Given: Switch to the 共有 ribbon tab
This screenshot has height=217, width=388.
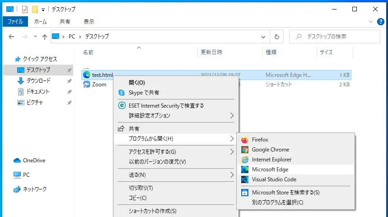Looking at the screenshot, I should 65,22.
